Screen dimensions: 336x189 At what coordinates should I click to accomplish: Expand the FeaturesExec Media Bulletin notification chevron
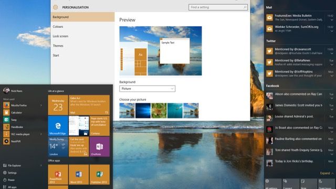pos(332,20)
